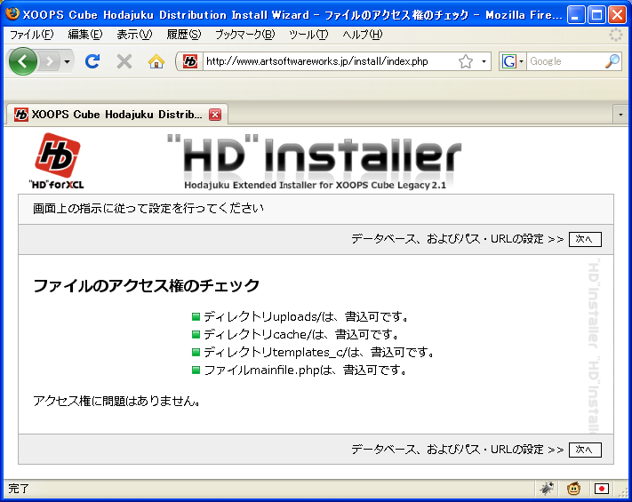
Task: Click the HD site icon beside the URL
Action: tap(190, 61)
